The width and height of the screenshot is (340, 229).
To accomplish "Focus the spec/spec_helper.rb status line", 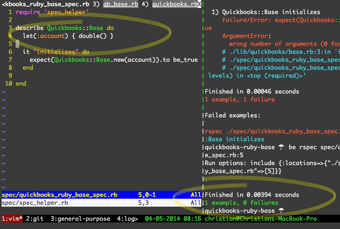I will tap(101, 203).
